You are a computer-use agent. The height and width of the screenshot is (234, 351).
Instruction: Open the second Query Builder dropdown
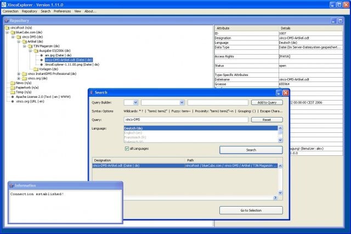tap(182, 102)
